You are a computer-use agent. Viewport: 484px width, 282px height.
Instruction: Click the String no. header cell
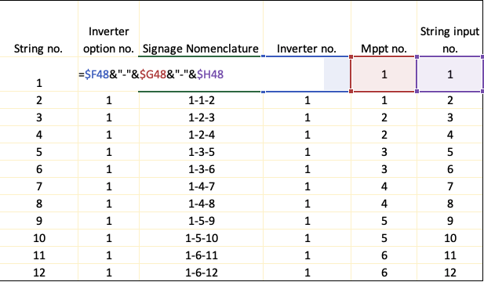pyautogui.click(x=39, y=29)
